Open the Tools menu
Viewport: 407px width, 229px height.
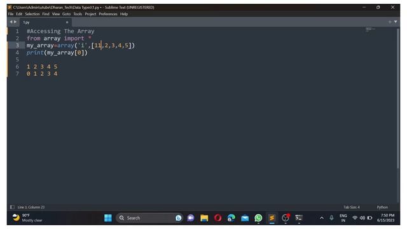pos(78,14)
